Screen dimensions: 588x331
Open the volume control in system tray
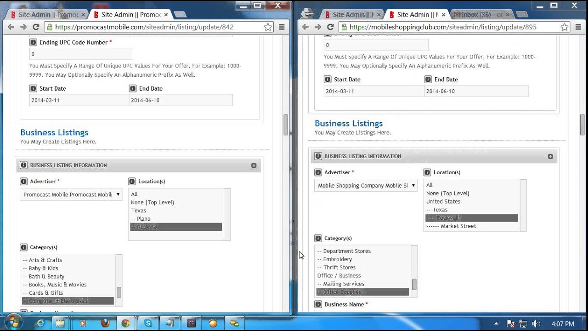(536, 324)
